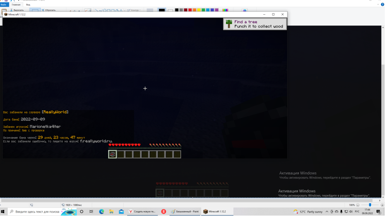The width and height of the screenshot is (387, 218).
Task: Click the 1920 × 1080пкс canvas size status
Action: 72,205
